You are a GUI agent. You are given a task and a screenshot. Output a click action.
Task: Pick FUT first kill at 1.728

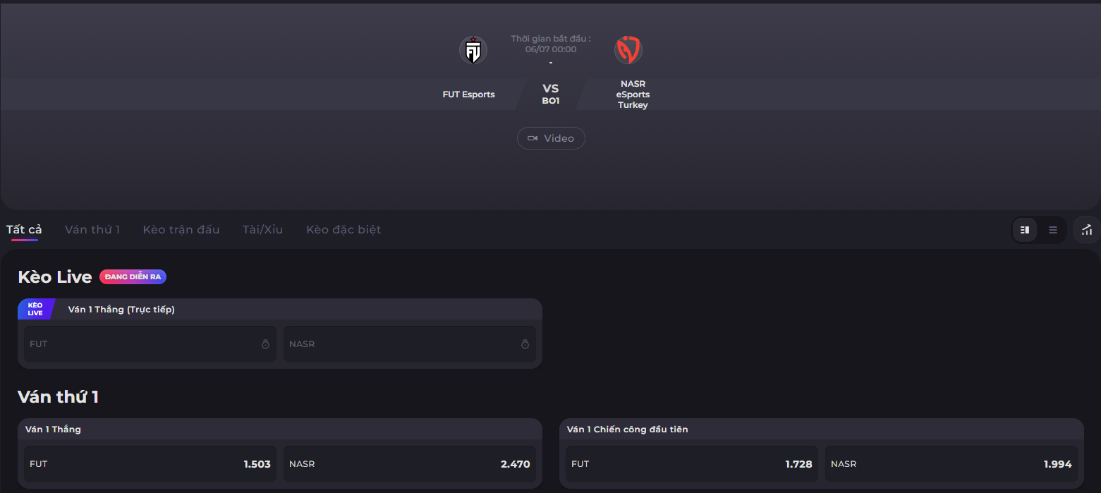(x=692, y=464)
